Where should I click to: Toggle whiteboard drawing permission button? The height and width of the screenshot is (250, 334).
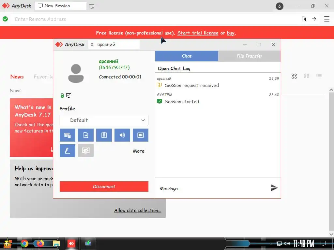67,151
